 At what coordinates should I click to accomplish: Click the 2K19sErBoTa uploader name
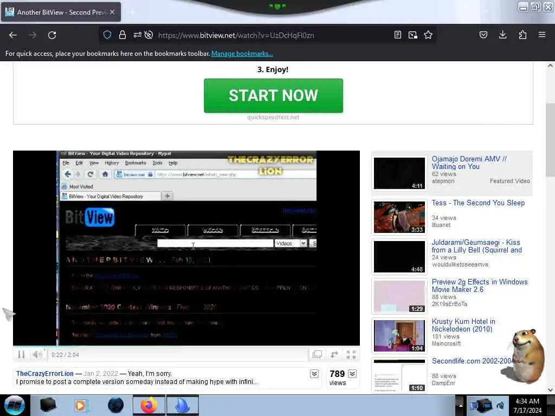[x=449, y=304]
